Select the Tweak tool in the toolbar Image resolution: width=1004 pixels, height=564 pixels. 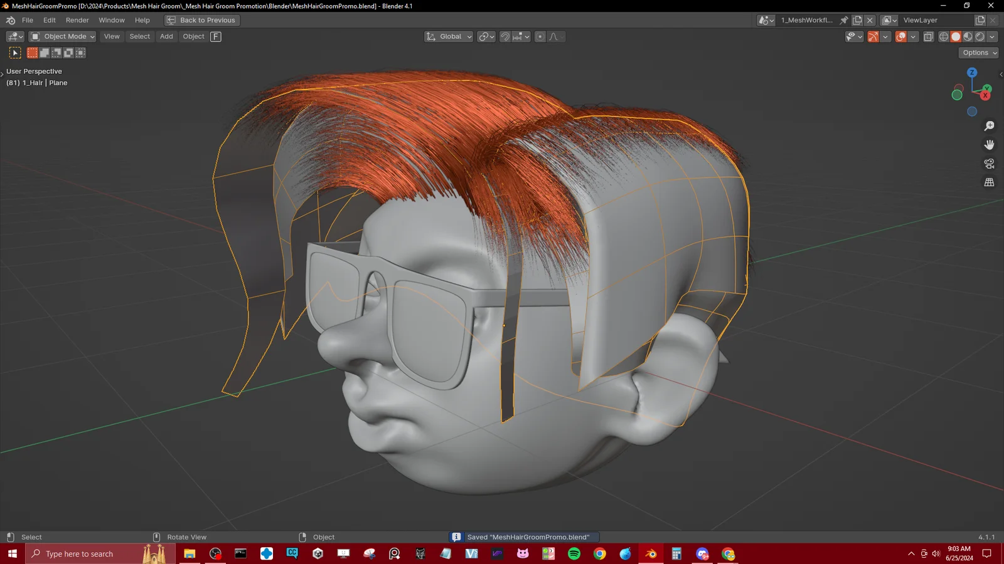point(15,53)
